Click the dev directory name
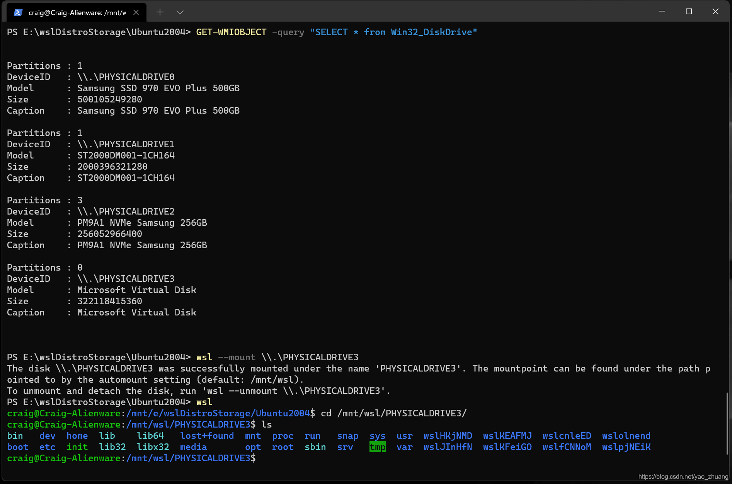 [48, 436]
